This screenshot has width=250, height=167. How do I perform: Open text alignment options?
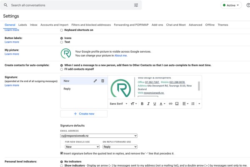click(185, 104)
